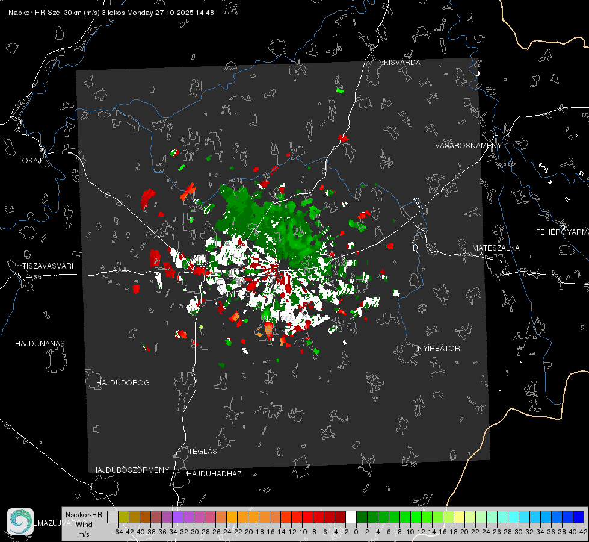Click the NYÍRBÁTOR city label
The image size is (589, 542).
click(439, 349)
